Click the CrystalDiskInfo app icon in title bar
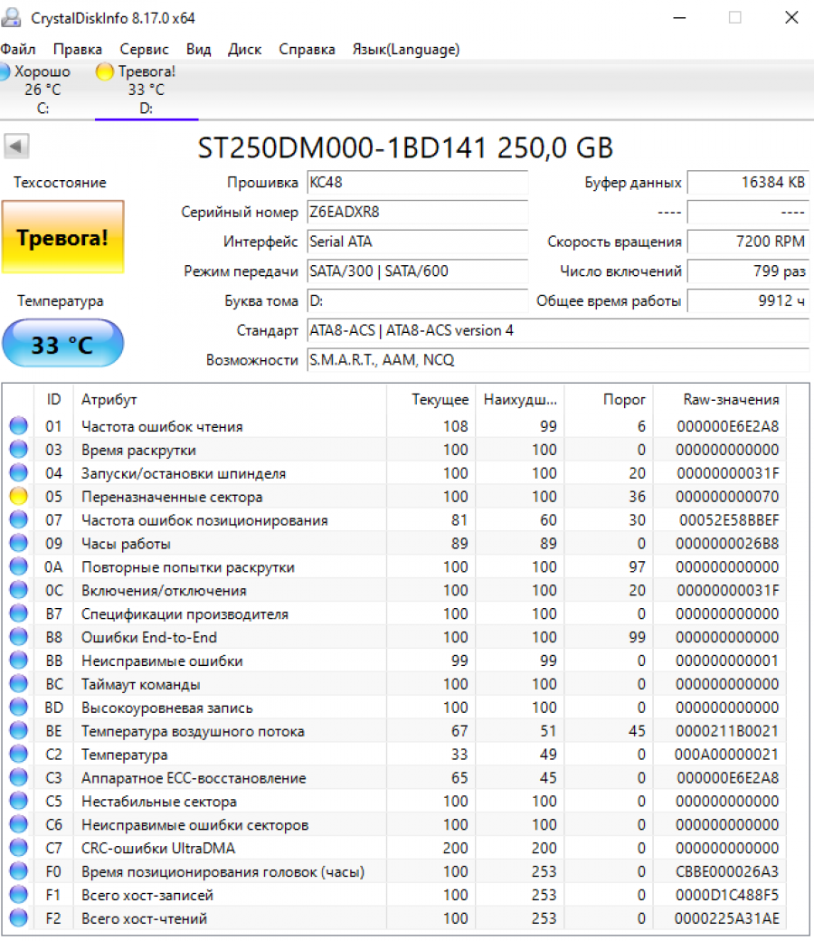Screen dimensions: 814x941 point(13,18)
